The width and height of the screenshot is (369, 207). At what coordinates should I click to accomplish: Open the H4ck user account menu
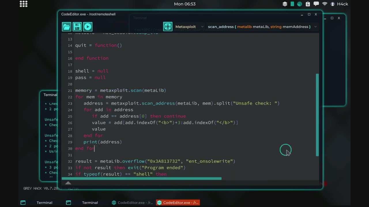coord(339,4)
